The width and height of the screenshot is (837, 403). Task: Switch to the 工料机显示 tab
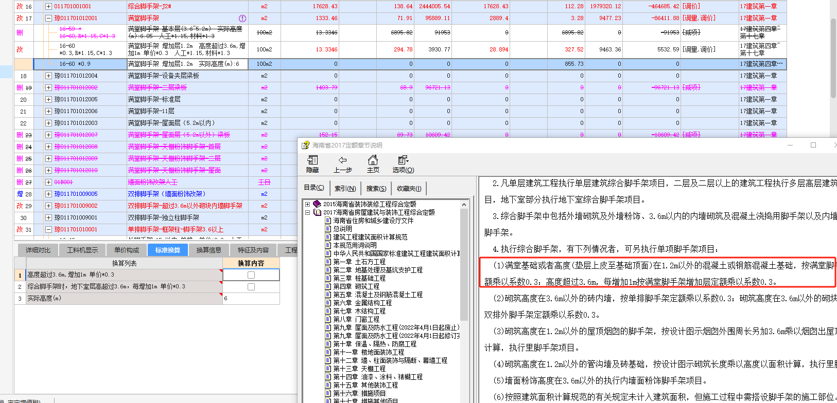tap(82, 250)
